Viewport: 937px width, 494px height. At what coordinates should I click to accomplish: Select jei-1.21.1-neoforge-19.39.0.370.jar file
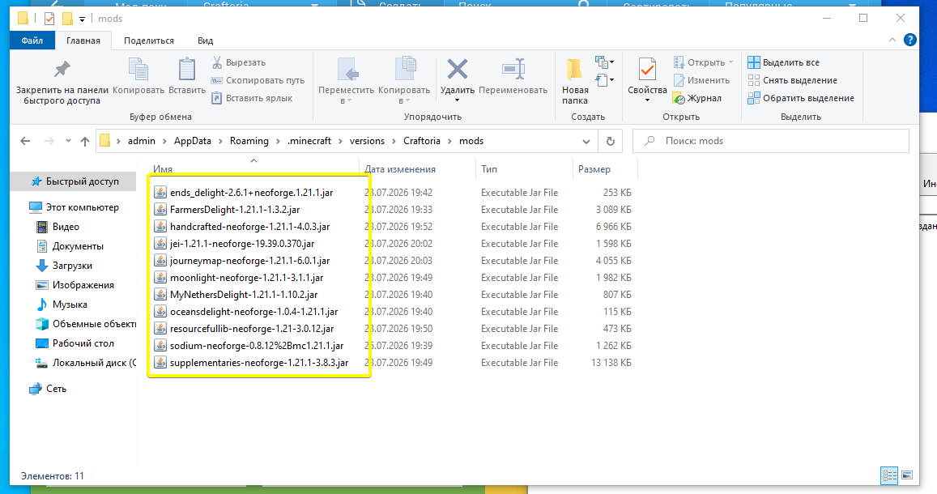coord(242,244)
